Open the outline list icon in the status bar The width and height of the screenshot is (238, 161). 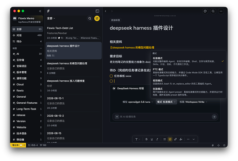[x=224, y=145]
